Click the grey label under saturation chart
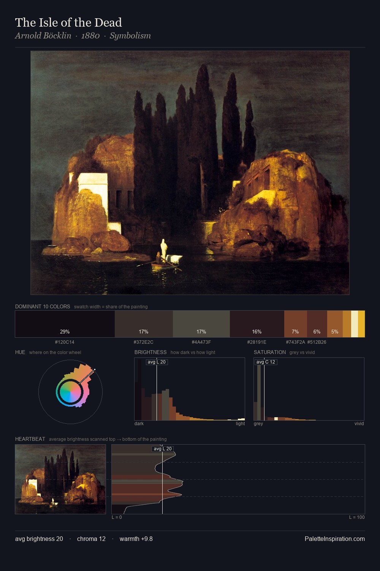Screen dimensions: 380x571 tap(258, 424)
